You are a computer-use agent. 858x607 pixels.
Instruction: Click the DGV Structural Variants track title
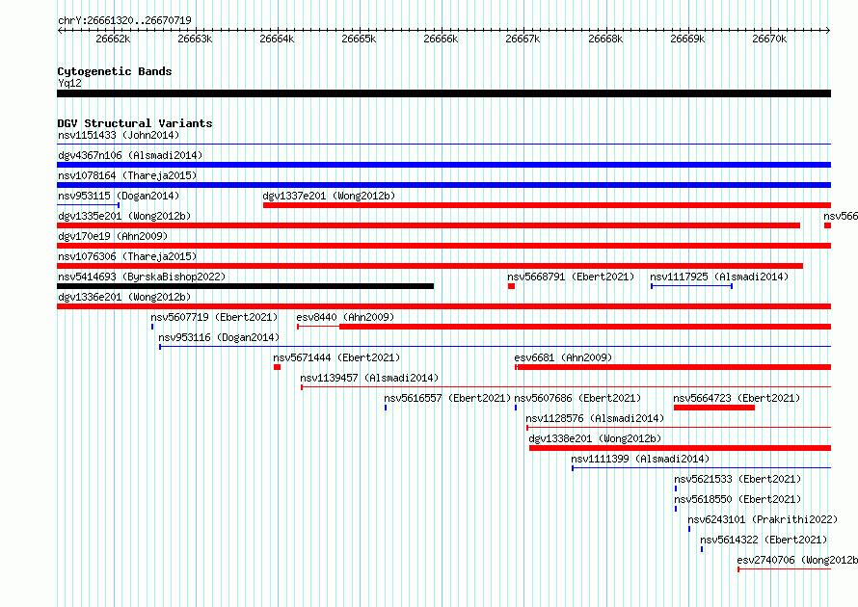(135, 123)
